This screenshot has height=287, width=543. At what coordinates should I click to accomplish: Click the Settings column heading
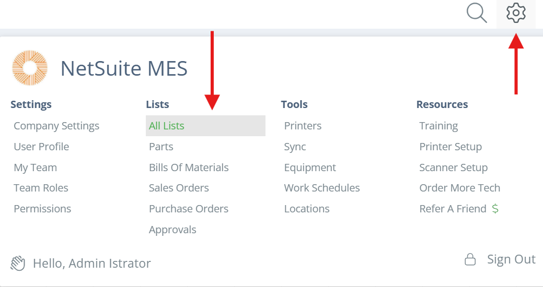tap(31, 104)
